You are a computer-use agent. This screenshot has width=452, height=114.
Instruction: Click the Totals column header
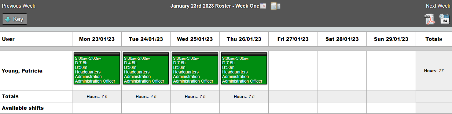tap(434, 39)
